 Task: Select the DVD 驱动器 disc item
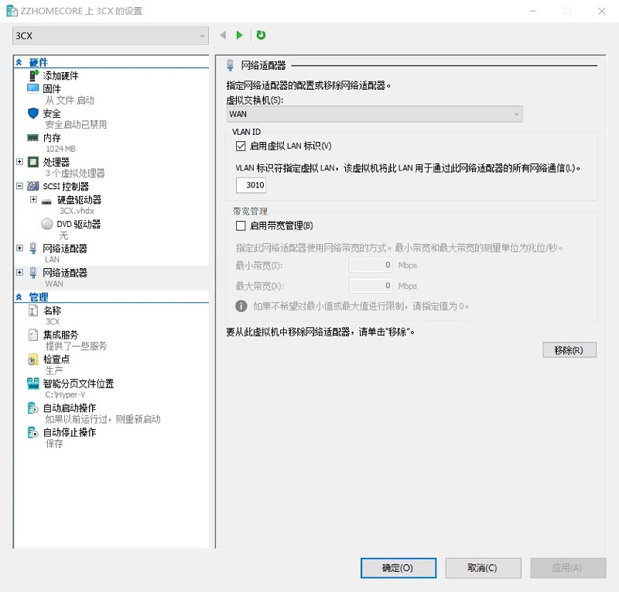[x=78, y=225]
